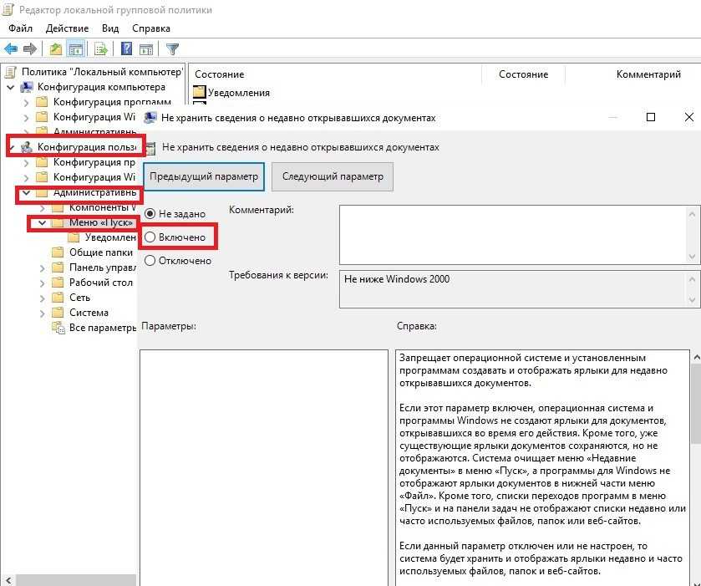Screen dimensions: 701x586
Task: Click the Справка help text scrollbar
Action: pos(695,468)
